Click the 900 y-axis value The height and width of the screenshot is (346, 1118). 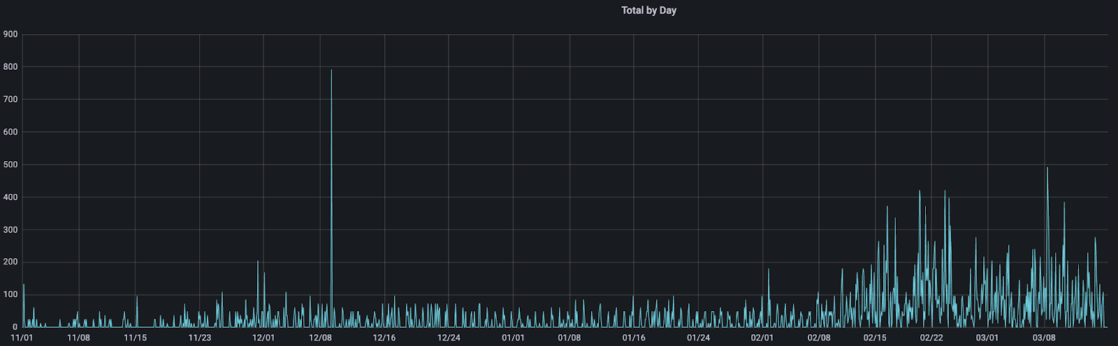click(x=10, y=34)
